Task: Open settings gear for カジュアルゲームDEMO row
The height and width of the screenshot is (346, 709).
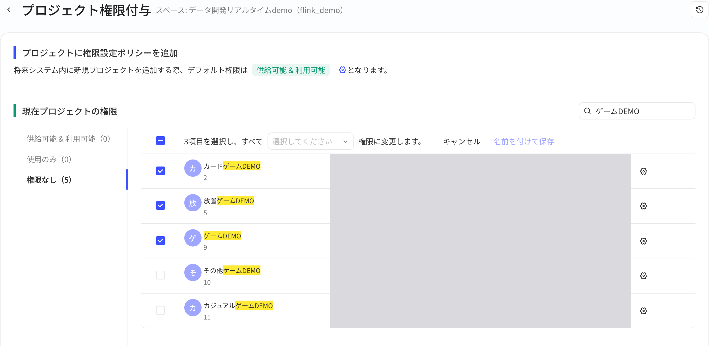Action: pos(644,311)
